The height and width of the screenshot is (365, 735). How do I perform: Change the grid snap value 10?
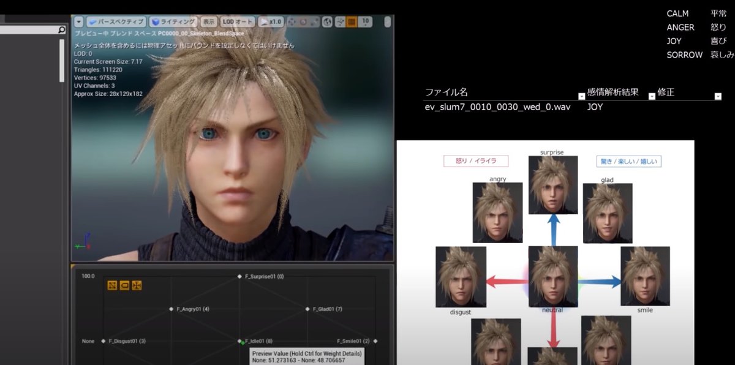coord(365,21)
